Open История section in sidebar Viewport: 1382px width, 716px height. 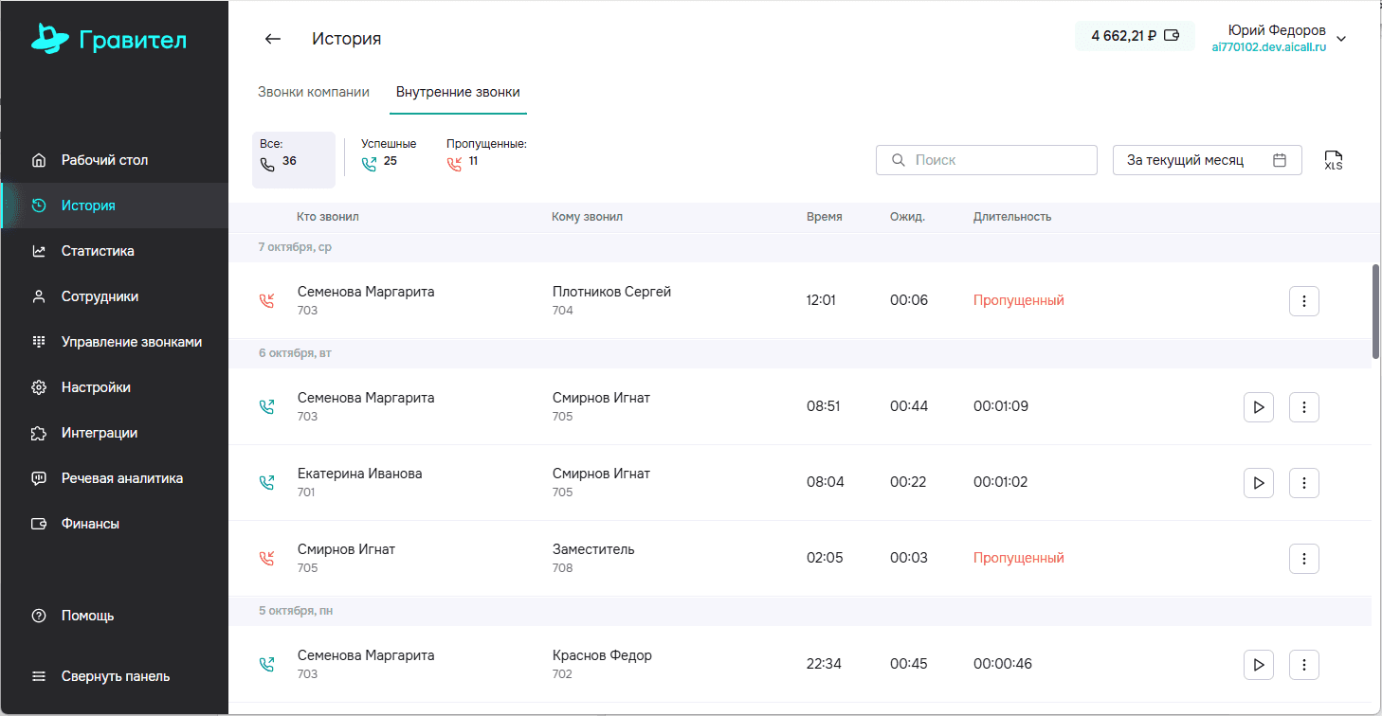(x=115, y=206)
